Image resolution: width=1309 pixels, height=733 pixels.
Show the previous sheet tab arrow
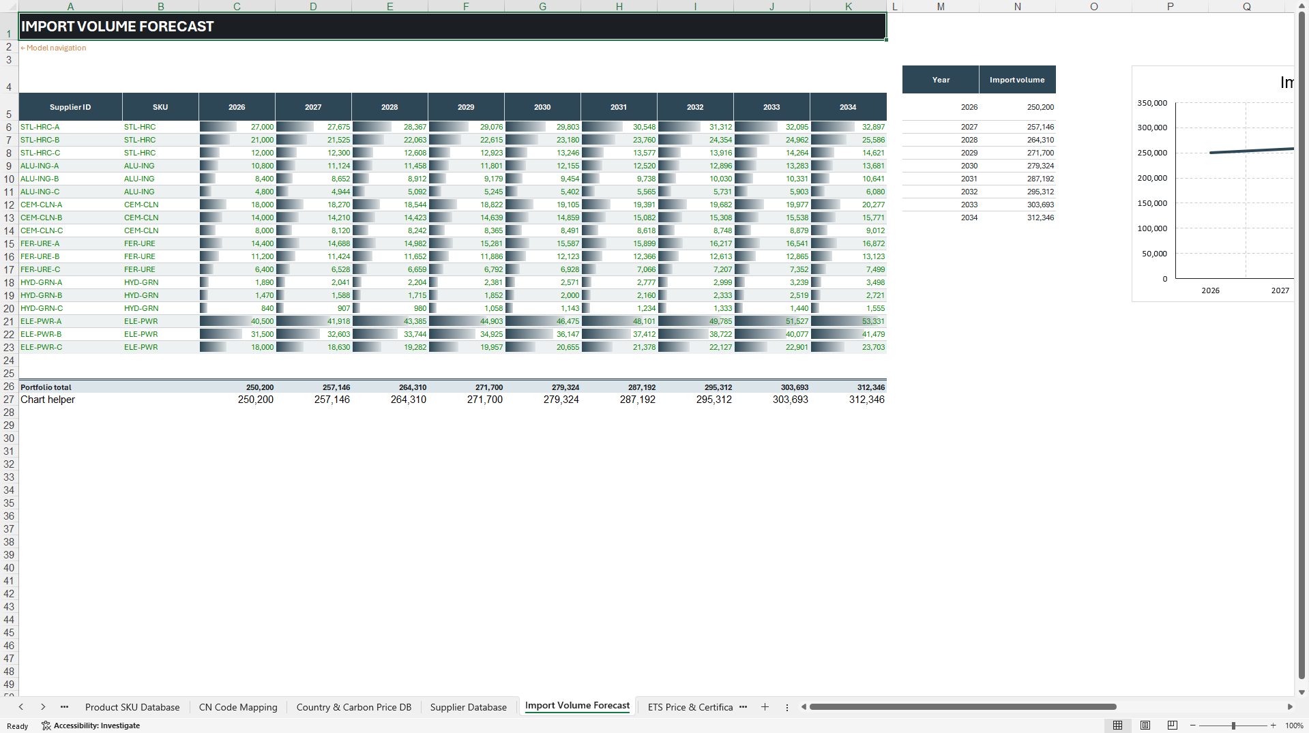coord(21,707)
